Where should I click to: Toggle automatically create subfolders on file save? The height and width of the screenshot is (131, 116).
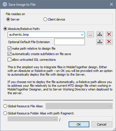tap(9, 54)
